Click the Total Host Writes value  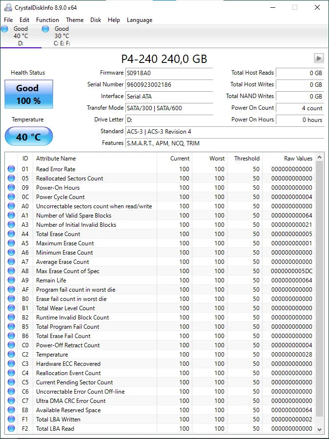[x=300, y=85]
